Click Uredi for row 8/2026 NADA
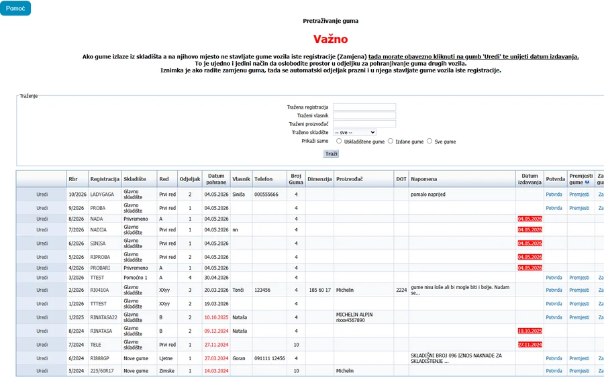This screenshot has height=377, width=604. (42, 219)
